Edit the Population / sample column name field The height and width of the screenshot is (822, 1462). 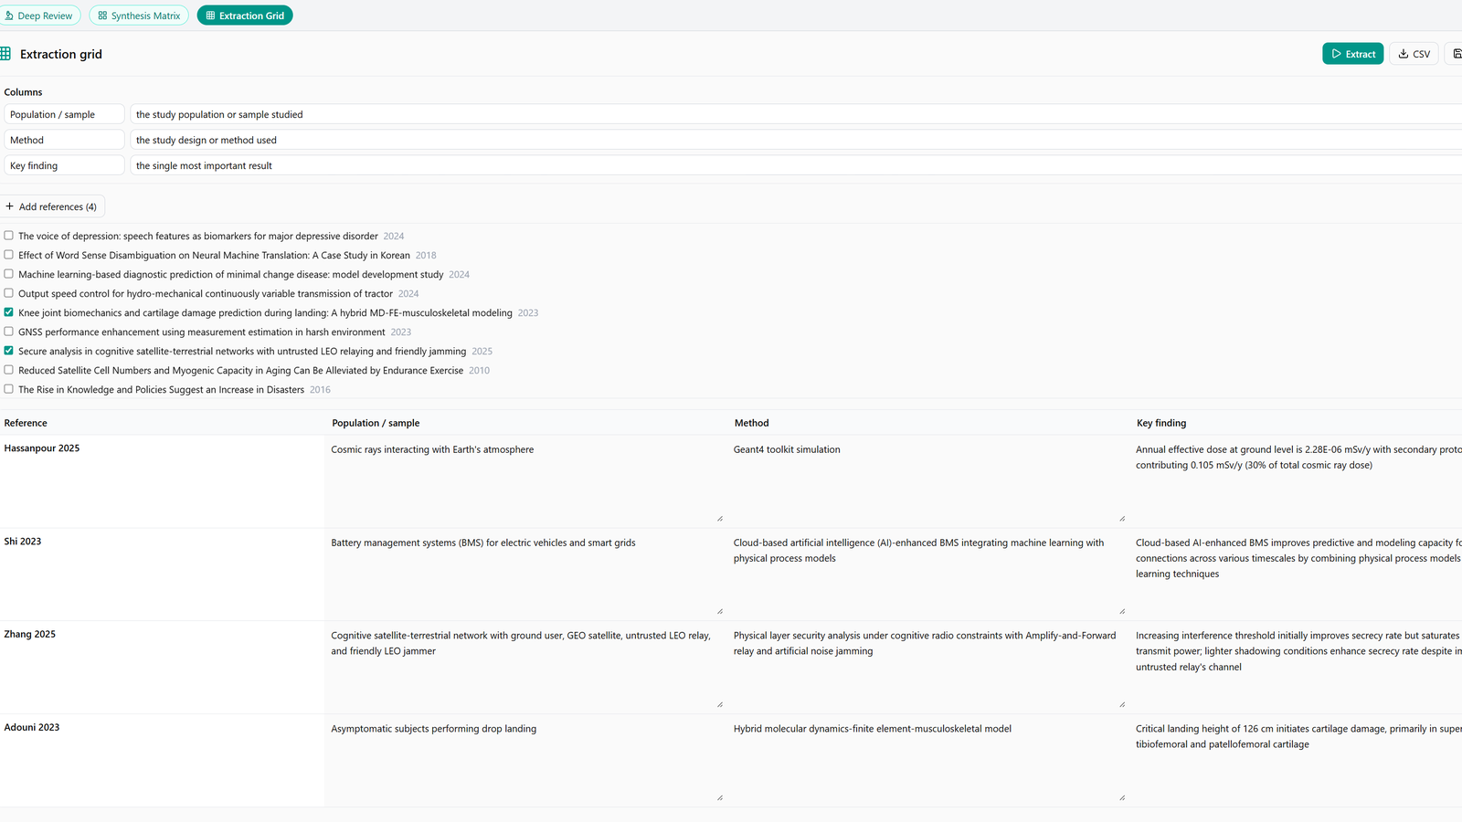pos(64,114)
